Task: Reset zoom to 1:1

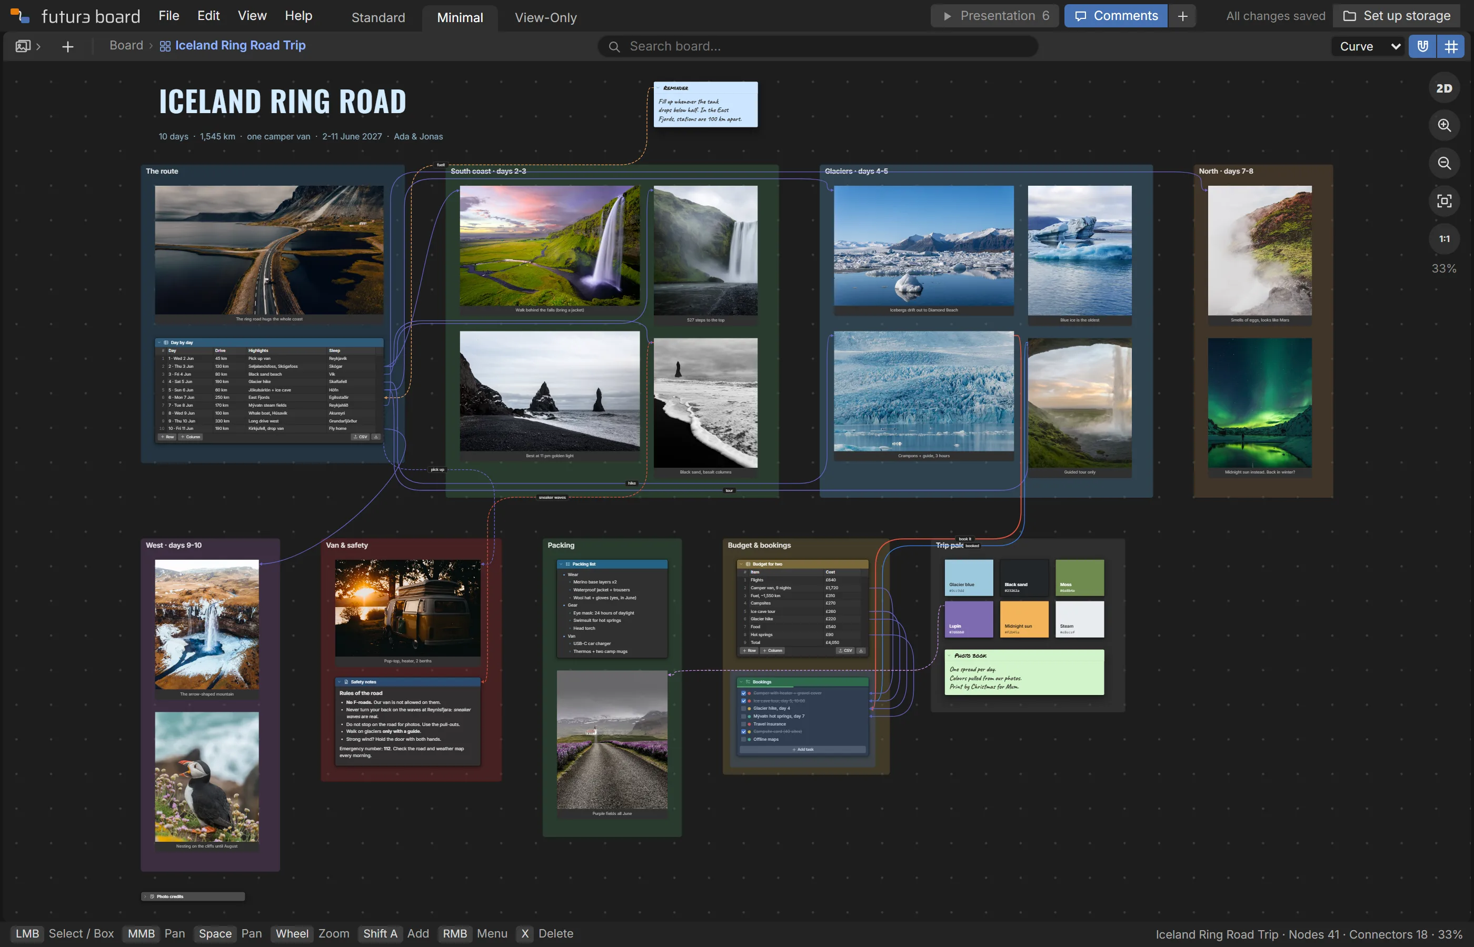Action: click(1444, 239)
